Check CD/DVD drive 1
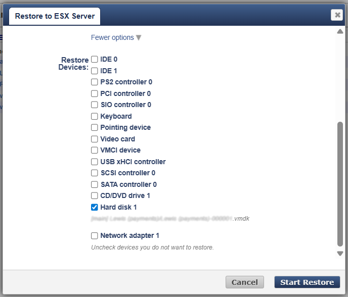Screen dimensions: 348x297 95,195
